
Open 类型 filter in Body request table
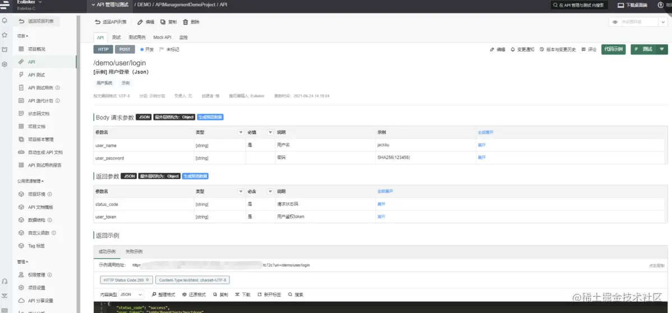pos(241,132)
